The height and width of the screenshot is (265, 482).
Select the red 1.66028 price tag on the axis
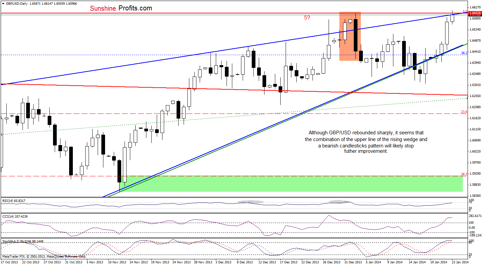(x=475, y=13)
